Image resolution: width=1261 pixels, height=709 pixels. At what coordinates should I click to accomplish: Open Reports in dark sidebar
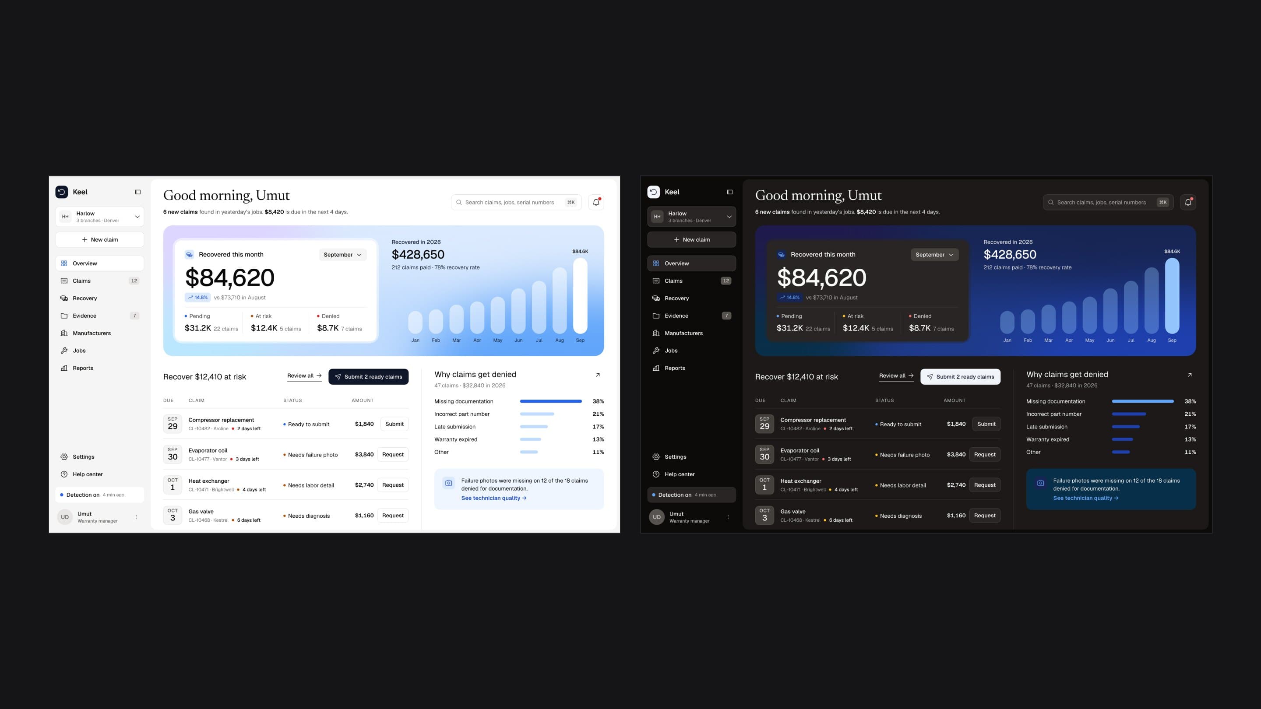pos(692,368)
